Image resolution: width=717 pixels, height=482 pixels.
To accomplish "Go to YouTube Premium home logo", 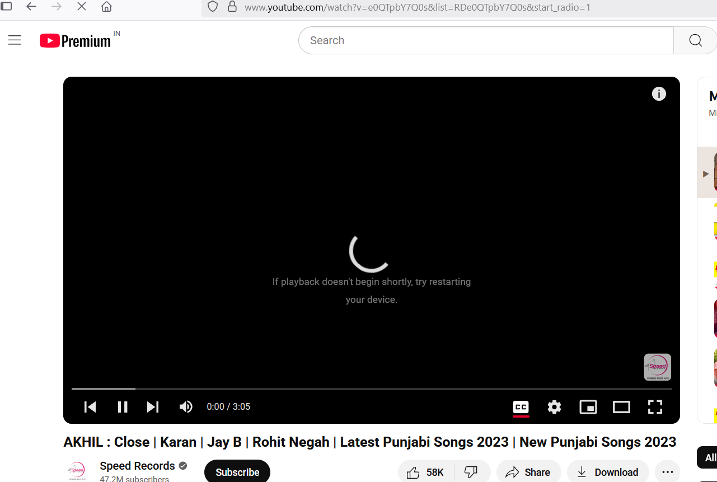I will click(x=76, y=41).
